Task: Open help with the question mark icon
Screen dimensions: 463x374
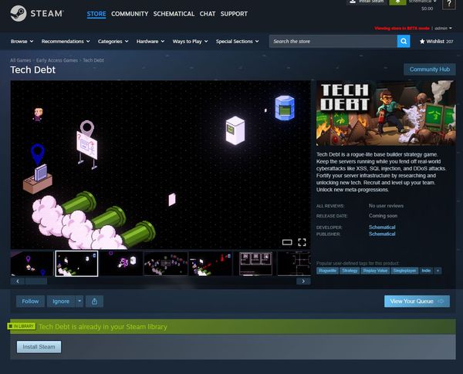Action: 449,4
